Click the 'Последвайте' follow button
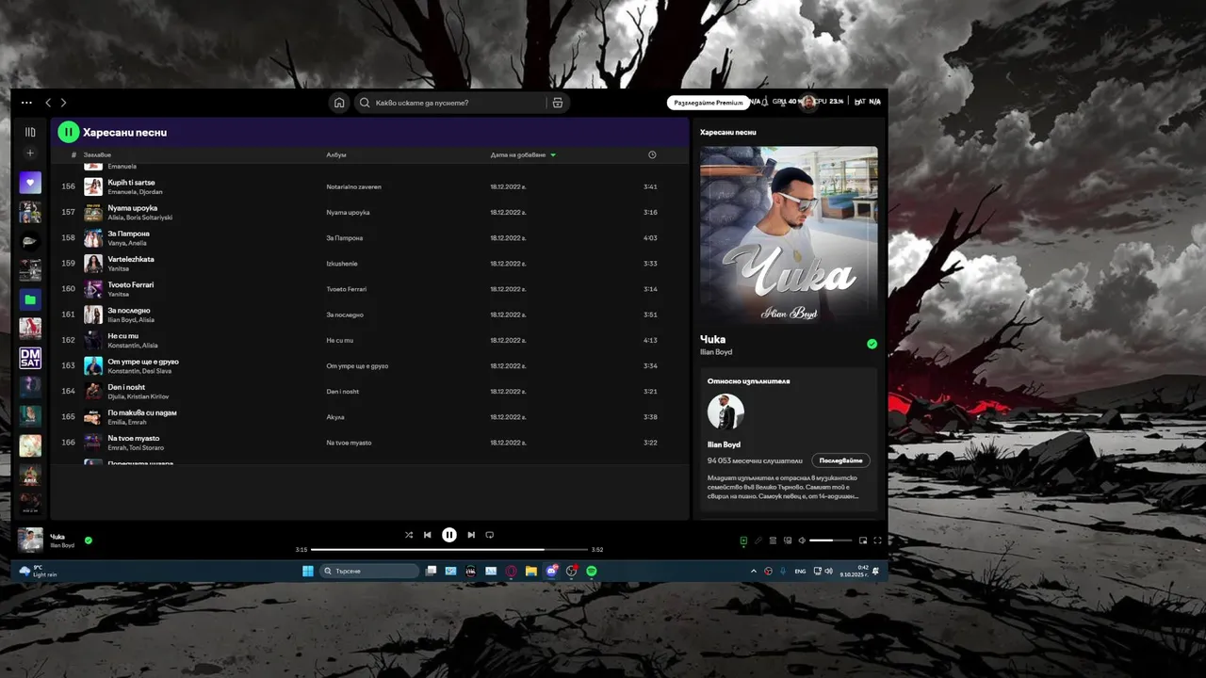Image resolution: width=1206 pixels, height=678 pixels. click(x=840, y=460)
